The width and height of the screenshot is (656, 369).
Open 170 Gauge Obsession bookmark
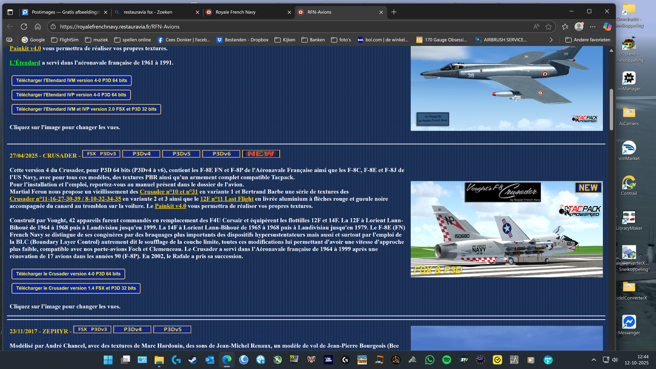click(x=442, y=39)
